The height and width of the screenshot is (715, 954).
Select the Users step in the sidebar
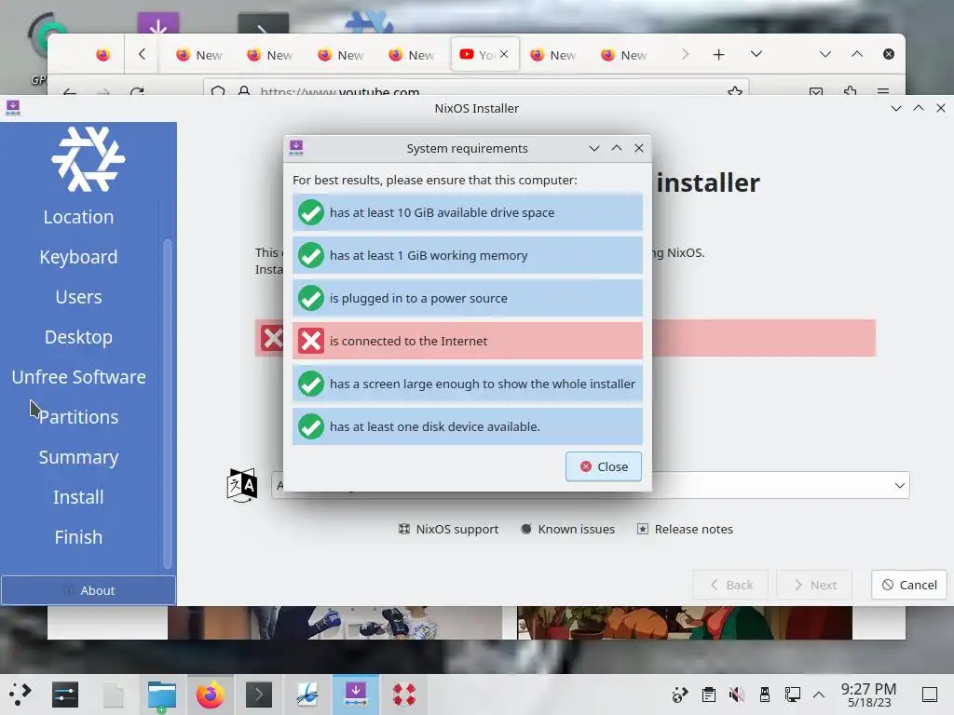pyautogui.click(x=78, y=297)
